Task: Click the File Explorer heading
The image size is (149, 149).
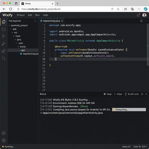Action: tap(15, 21)
